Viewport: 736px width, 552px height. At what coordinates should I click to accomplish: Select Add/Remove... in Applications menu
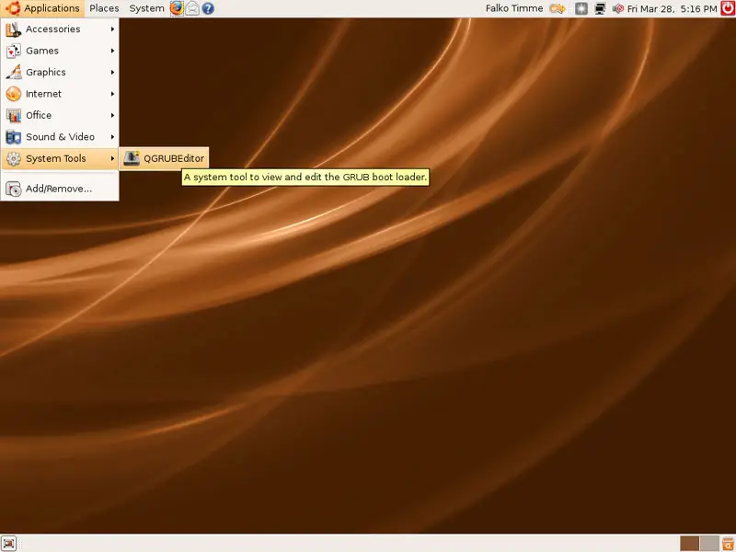[59, 189]
